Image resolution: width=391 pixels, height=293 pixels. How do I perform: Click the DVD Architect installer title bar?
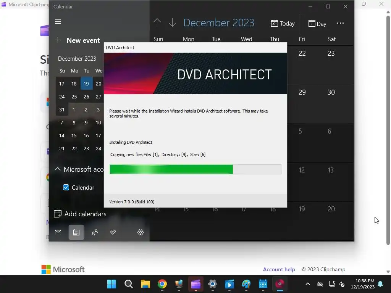[195, 48]
